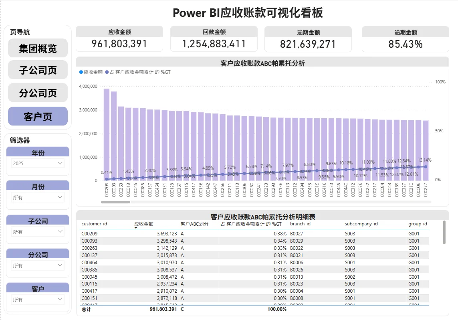
Task: Open the 子公司 filter dropdown
Action: click(x=38, y=232)
